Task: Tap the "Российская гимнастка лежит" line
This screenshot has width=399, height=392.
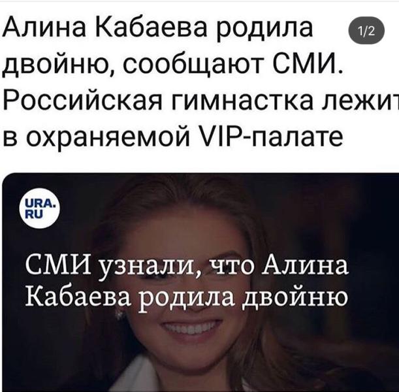Action: (x=201, y=100)
